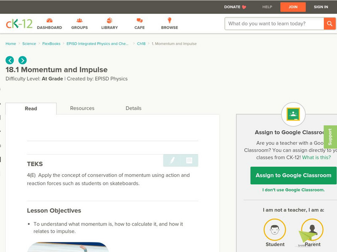Go to Home breadcrumb
Image resolution: width=337 pixels, height=252 pixels.
pos(11,44)
